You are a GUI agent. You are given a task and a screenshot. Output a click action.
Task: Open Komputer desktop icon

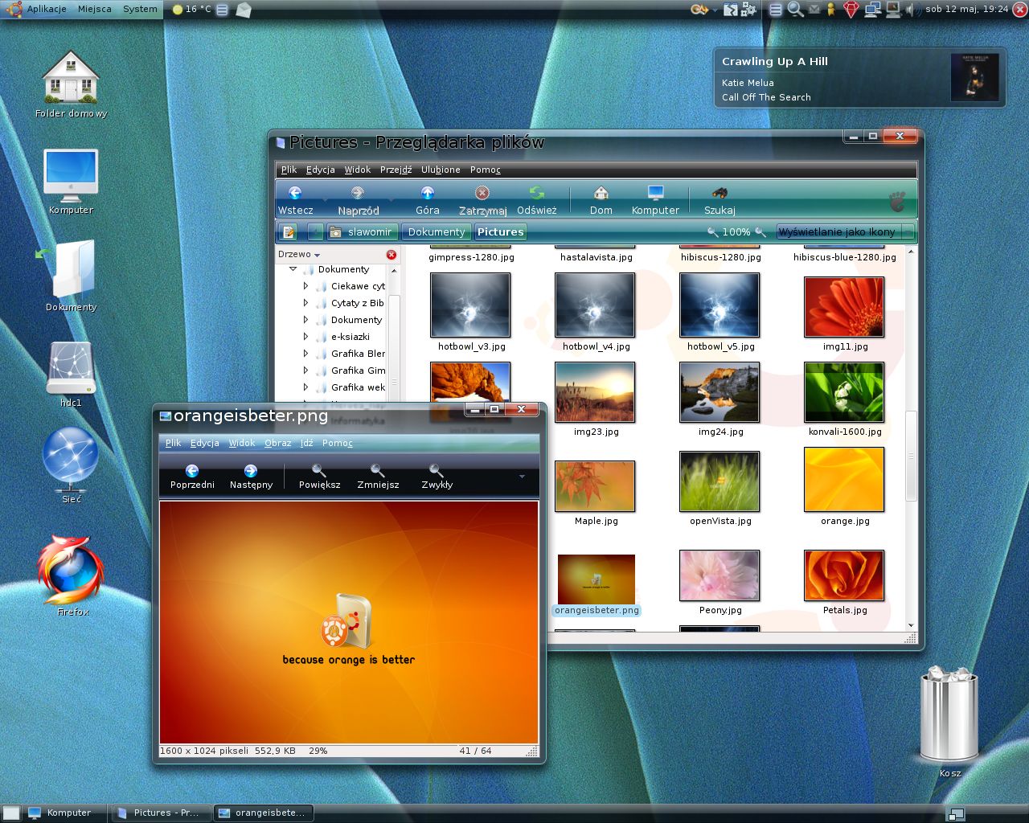(71, 175)
